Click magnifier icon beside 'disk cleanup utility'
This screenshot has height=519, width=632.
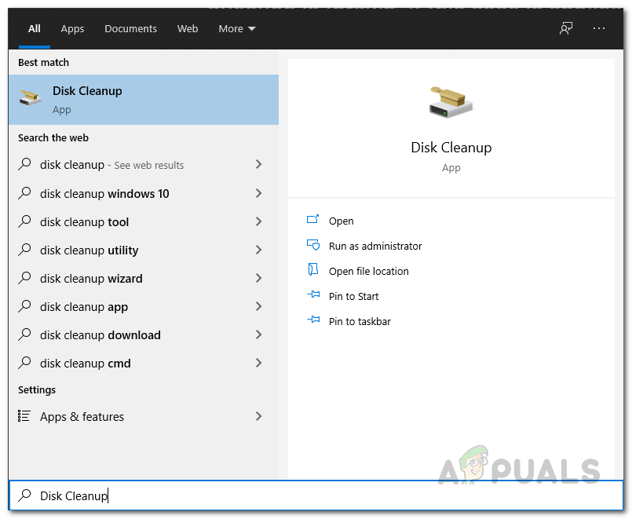point(24,250)
